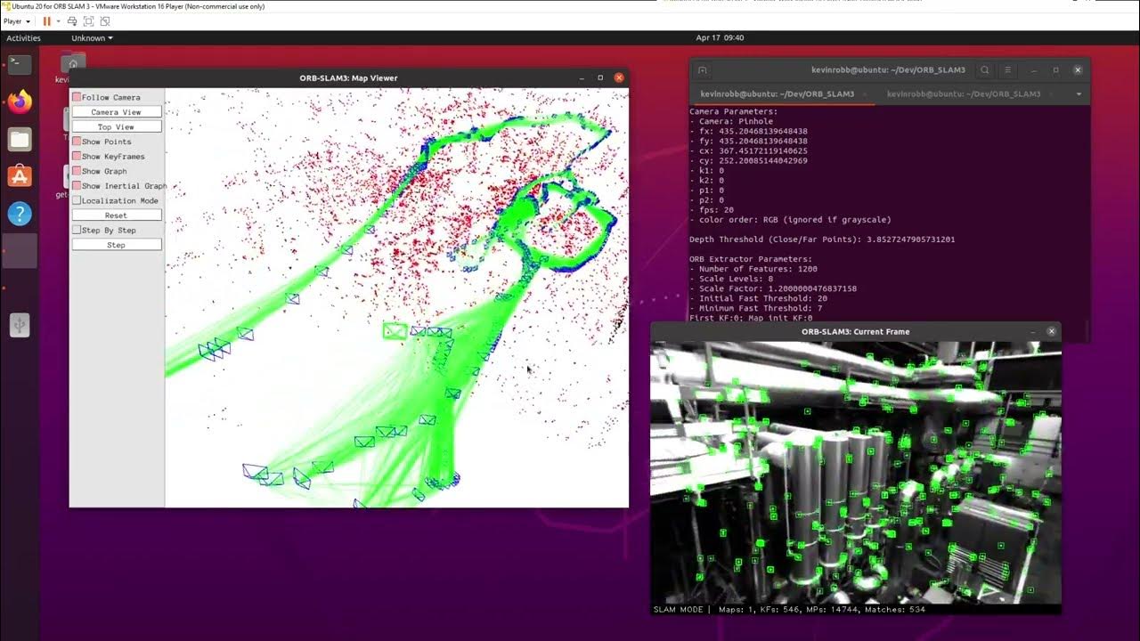Open the Help icon in the dock
1140x641 pixels.
point(20,214)
